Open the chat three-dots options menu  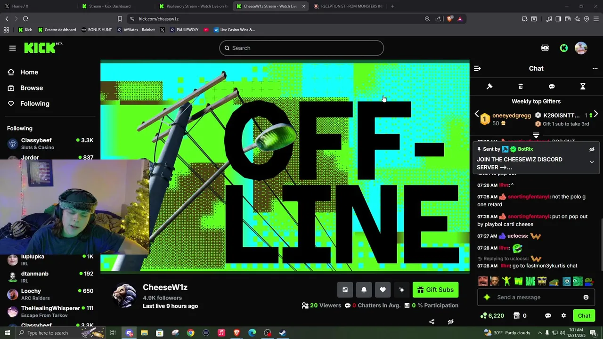595,68
